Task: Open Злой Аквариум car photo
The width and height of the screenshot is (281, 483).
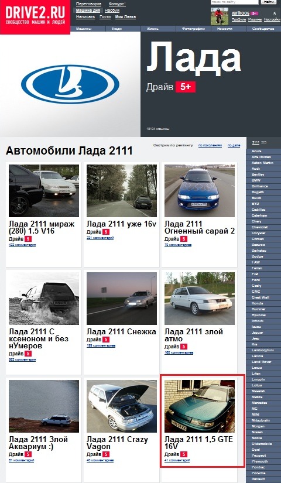Action: (x=44, y=406)
